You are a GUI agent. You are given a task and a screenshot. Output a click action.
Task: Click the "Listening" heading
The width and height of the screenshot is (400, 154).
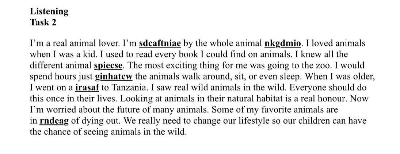pyautogui.click(x=49, y=11)
